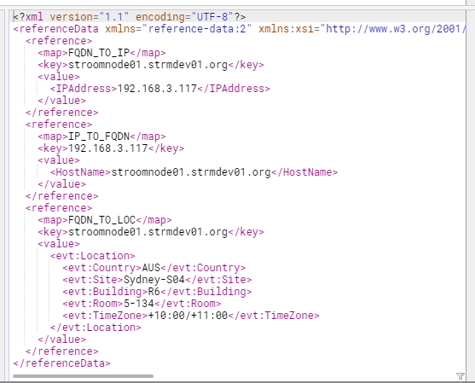Click the Sydney-S04 site value
Image resolution: width=475 pixels, height=383 pixels.
coord(154,280)
